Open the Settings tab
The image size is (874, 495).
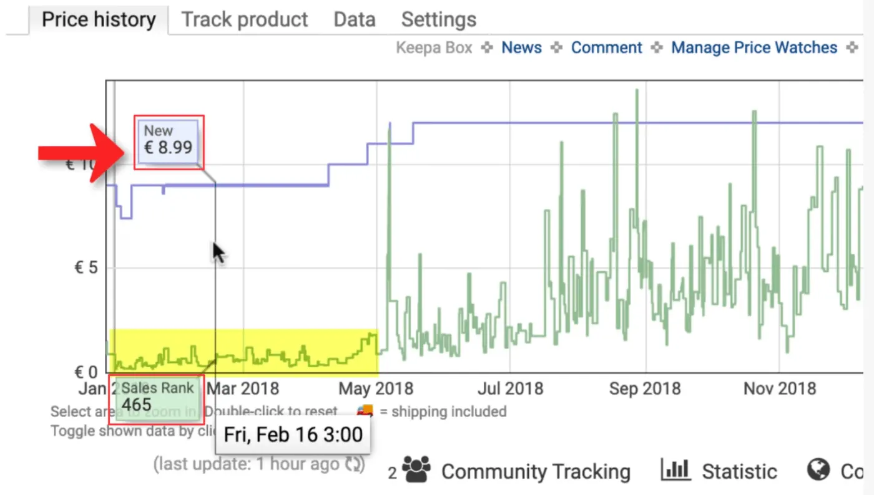click(x=439, y=20)
